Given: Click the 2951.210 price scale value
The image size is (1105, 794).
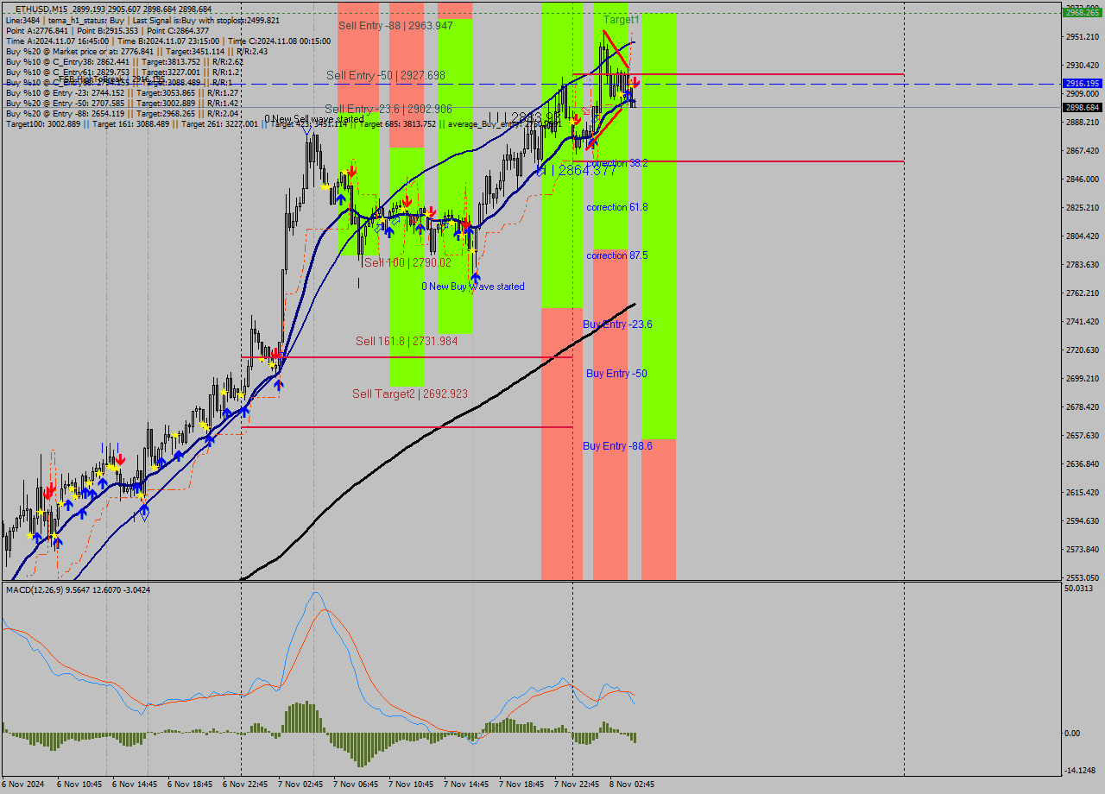Looking at the screenshot, I should 1082,37.
